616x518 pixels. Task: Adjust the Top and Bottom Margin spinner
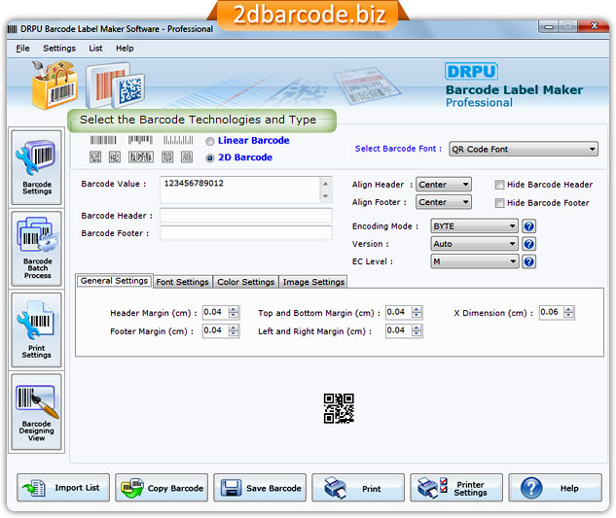coord(417,312)
